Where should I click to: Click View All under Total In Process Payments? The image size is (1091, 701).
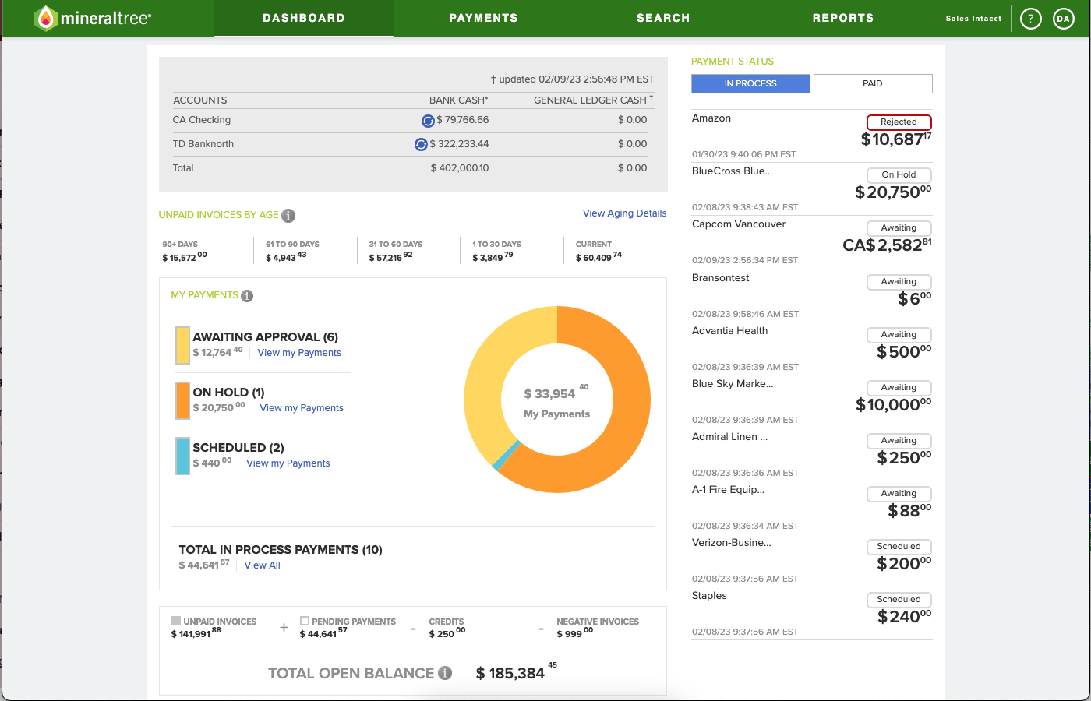262,565
